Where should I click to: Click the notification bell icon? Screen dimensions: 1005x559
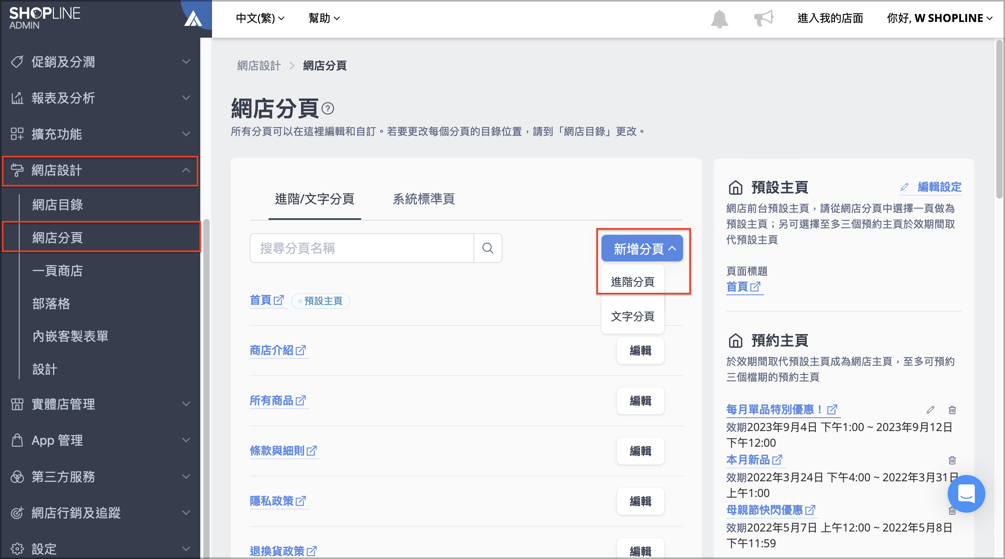719,18
